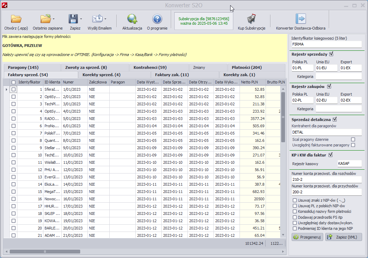Click the Rejestr kasowy input field
The image size is (368, 258).
pyautogui.click(x=349, y=164)
